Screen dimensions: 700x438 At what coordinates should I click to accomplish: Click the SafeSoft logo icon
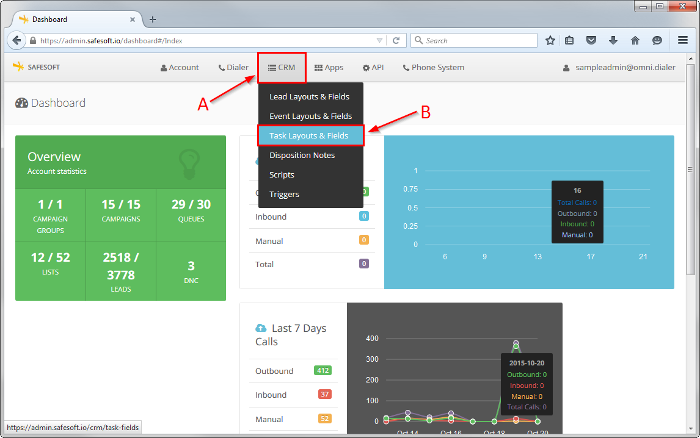coord(18,67)
